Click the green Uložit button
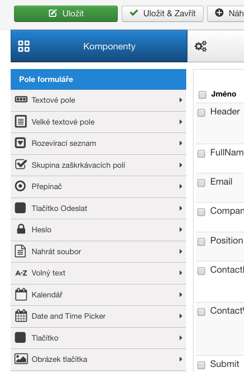Screen dimensions: 244x372 [x=66, y=13]
